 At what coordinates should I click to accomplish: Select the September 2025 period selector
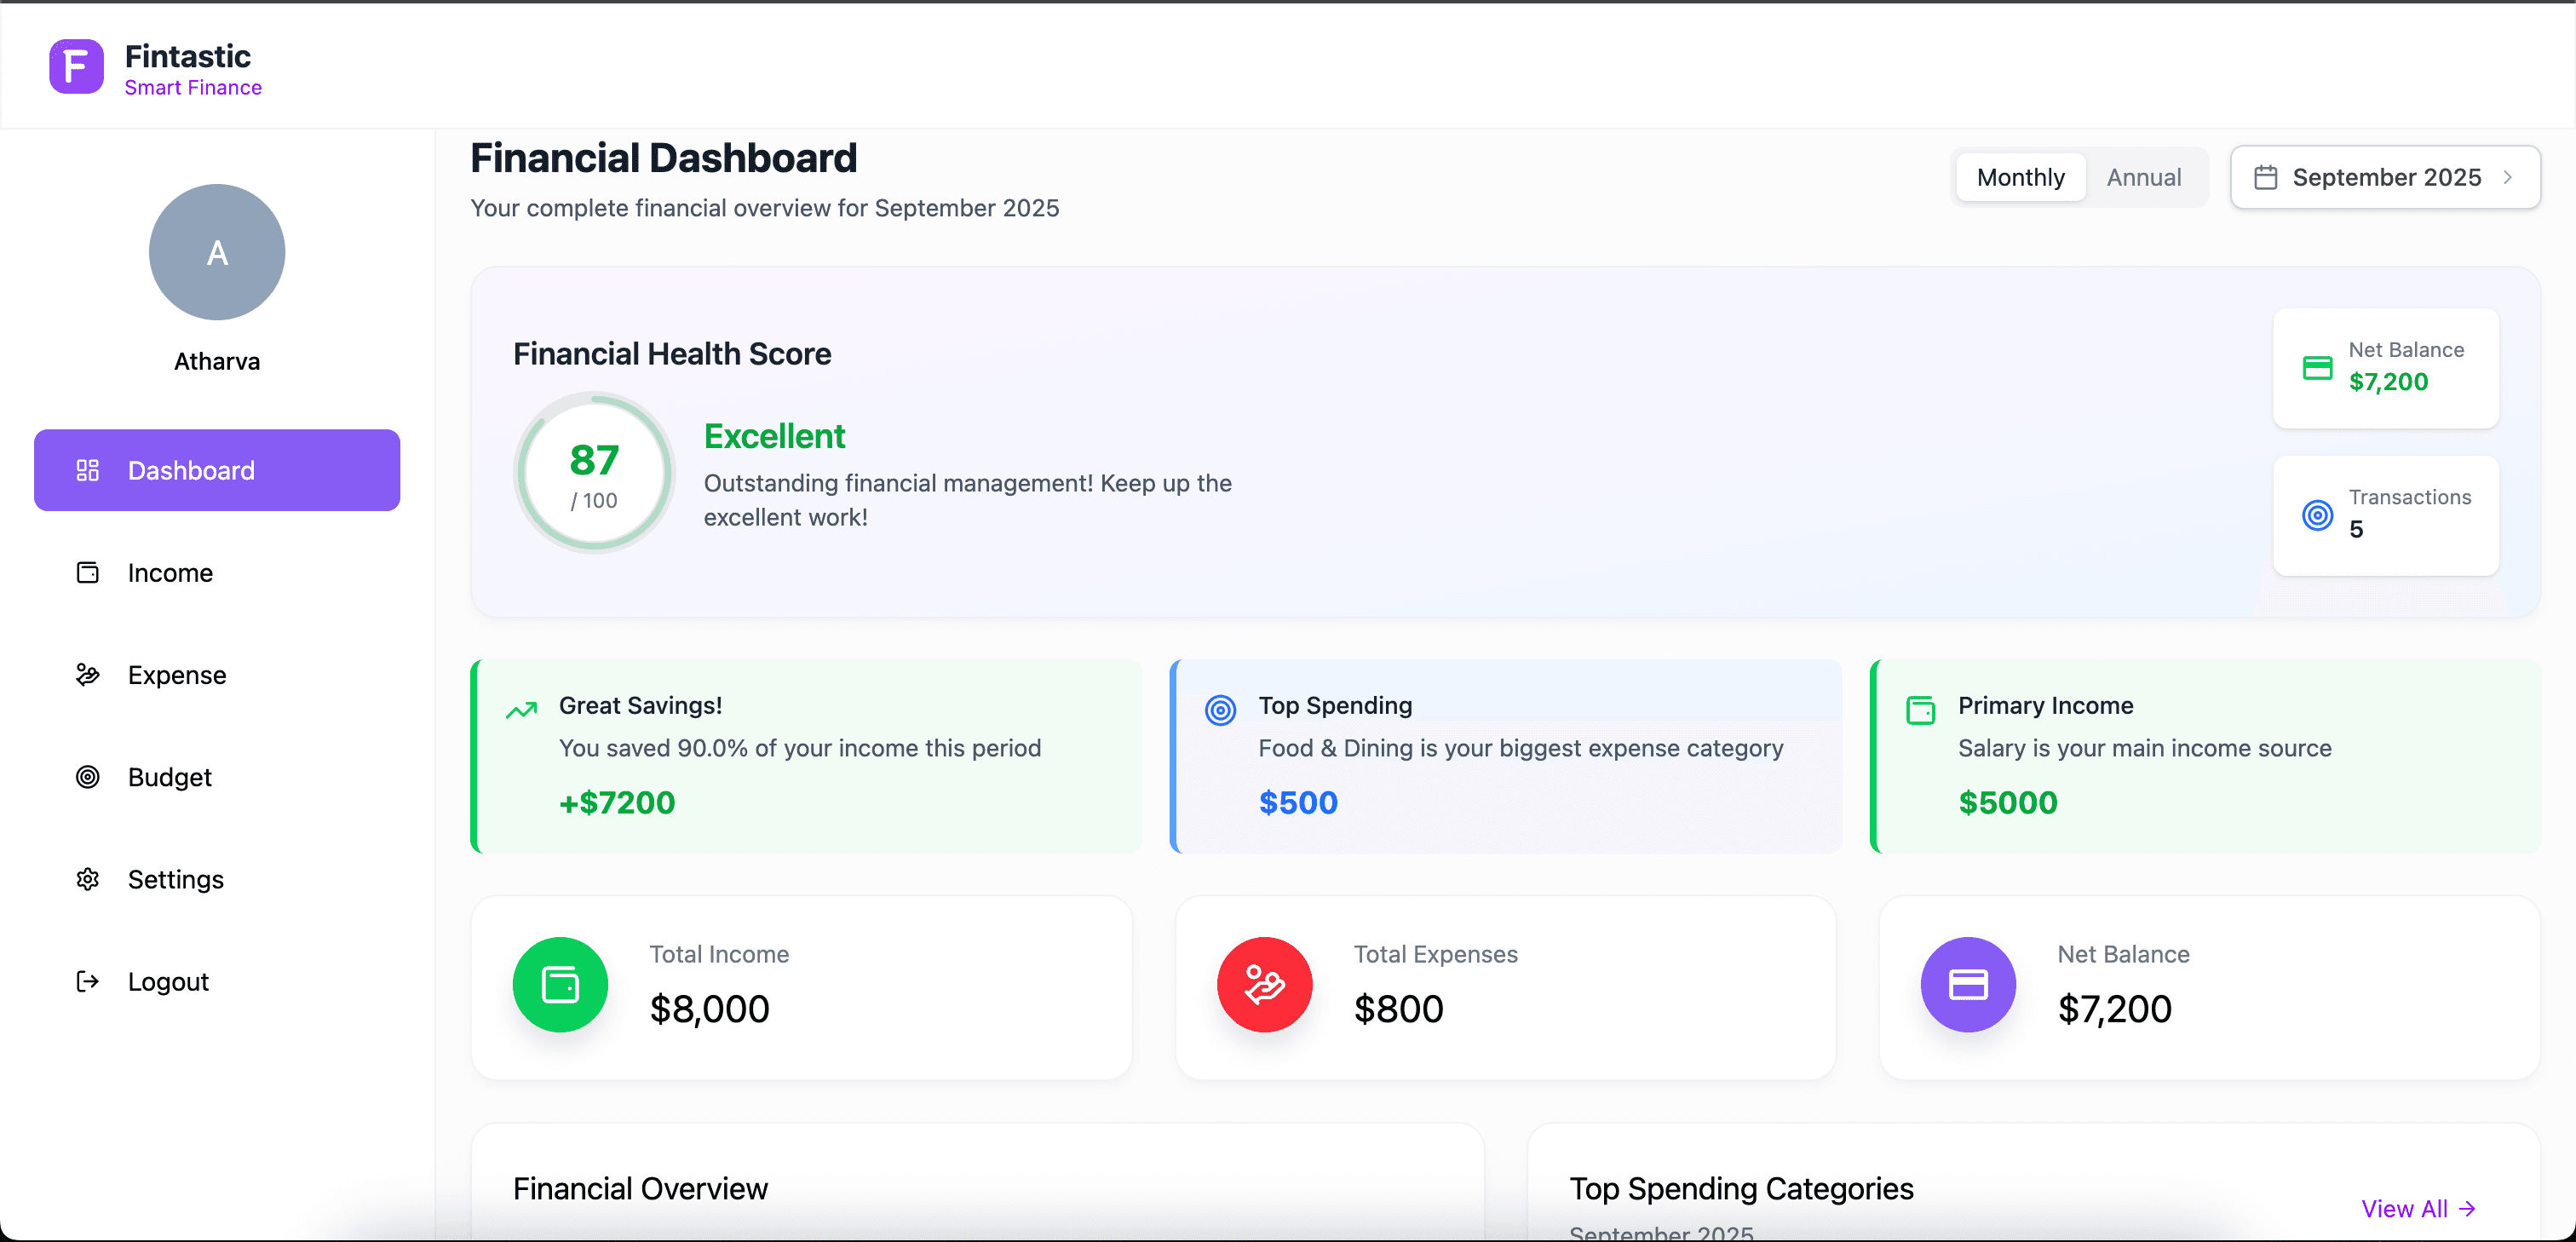click(x=2386, y=176)
